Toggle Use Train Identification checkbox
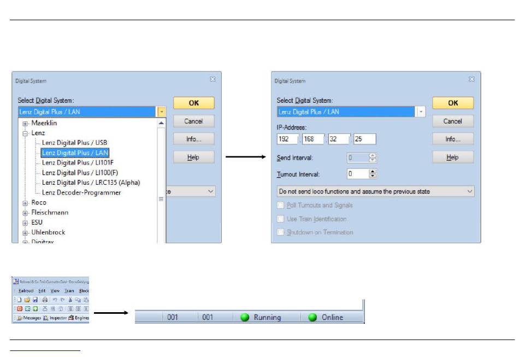The width and height of the screenshot is (519, 357). tap(280, 219)
